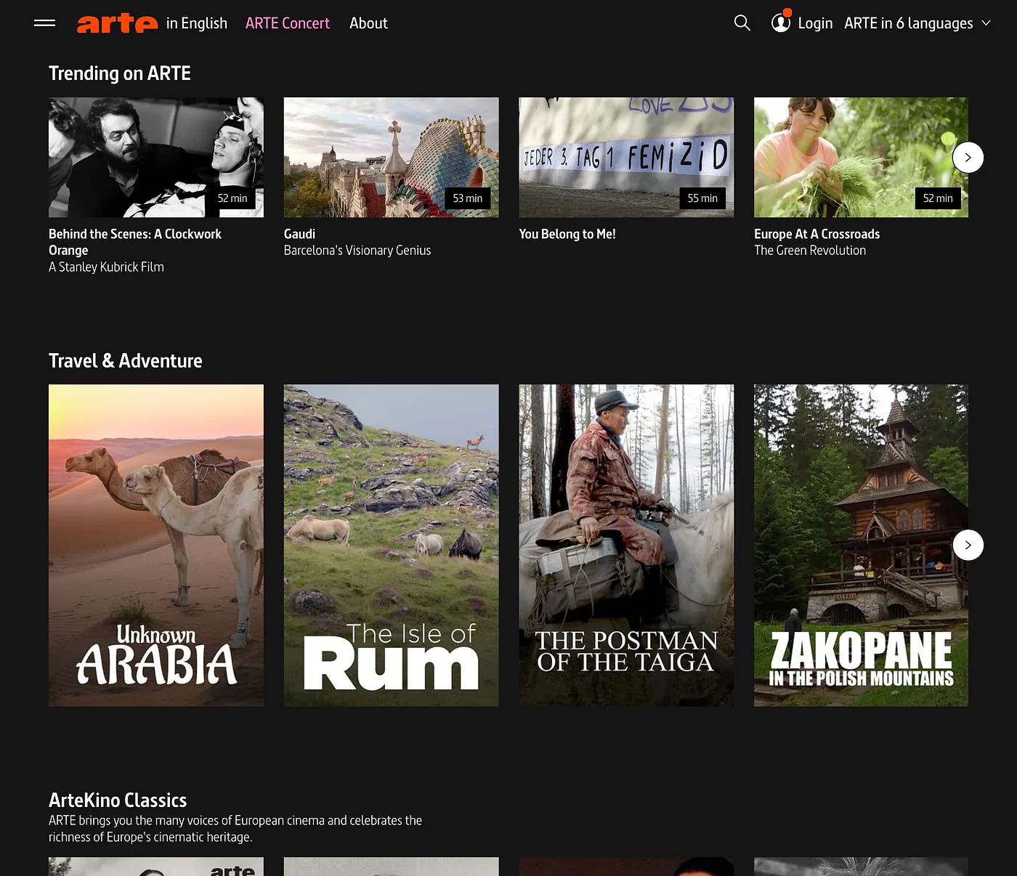This screenshot has width=1017, height=876.
Task: Select the Europe At A Crossroads thumbnail
Action: pyautogui.click(x=861, y=158)
